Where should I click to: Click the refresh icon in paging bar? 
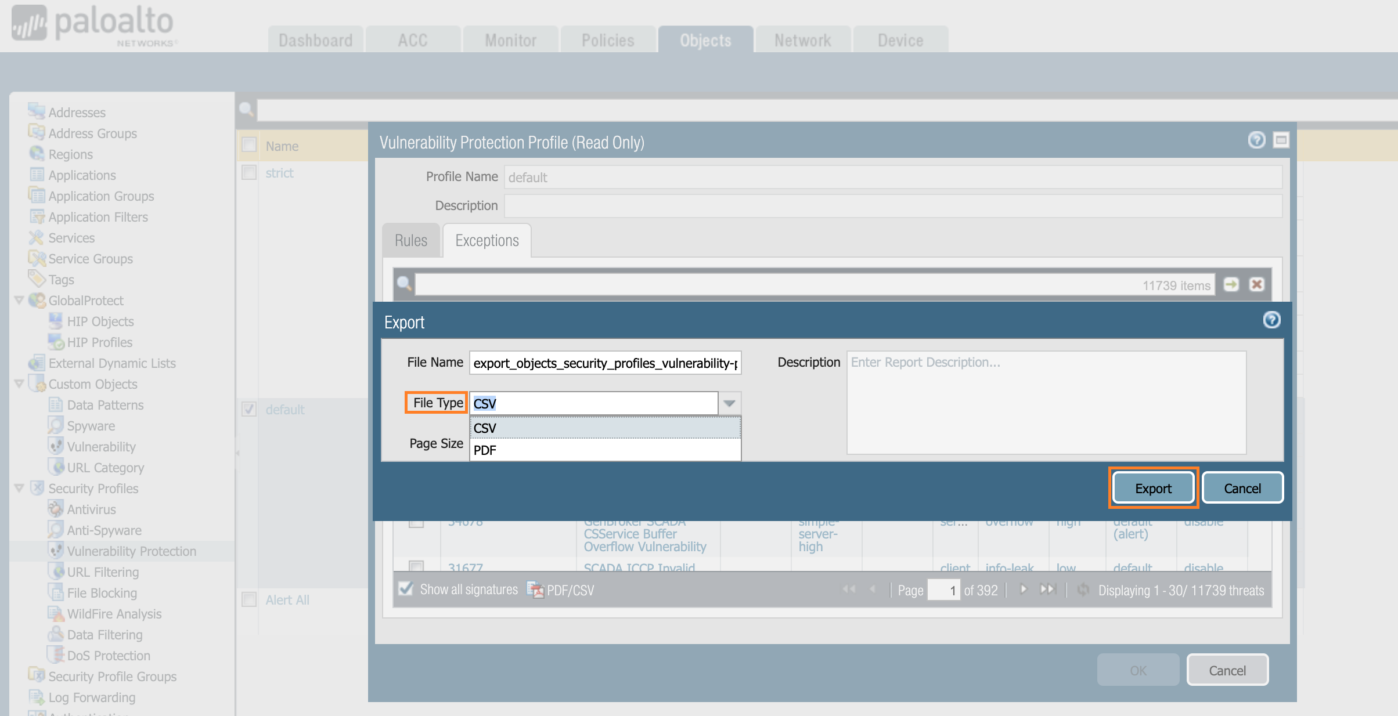coord(1083,590)
